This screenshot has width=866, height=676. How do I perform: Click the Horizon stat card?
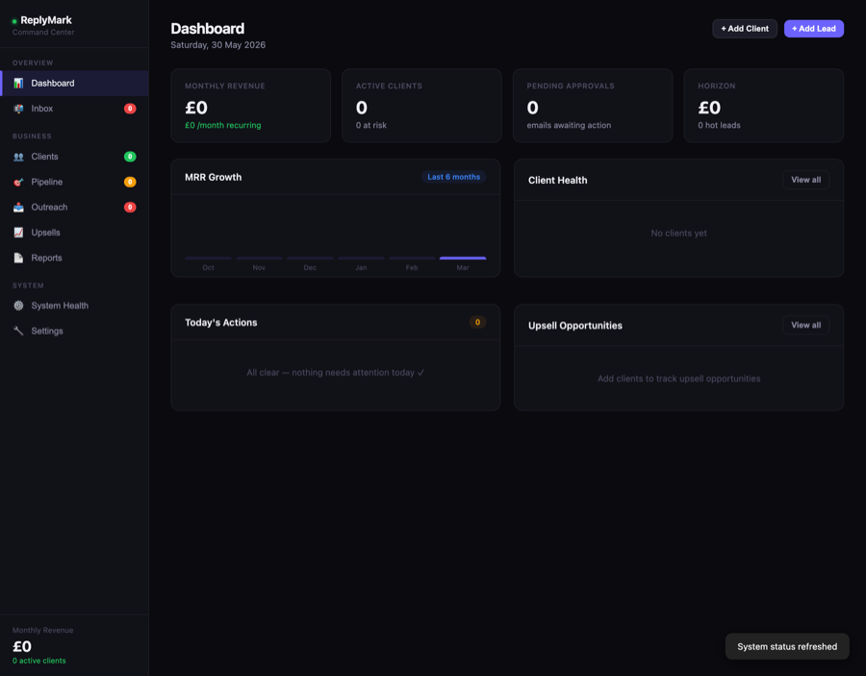(764, 106)
